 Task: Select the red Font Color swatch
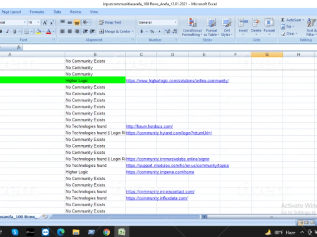(x=49, y=32)
